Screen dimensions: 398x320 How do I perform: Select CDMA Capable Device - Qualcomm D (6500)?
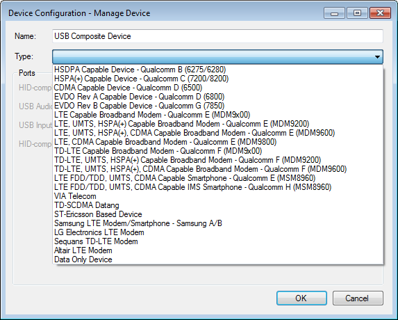pyautogui.click(x=218, y=88)
